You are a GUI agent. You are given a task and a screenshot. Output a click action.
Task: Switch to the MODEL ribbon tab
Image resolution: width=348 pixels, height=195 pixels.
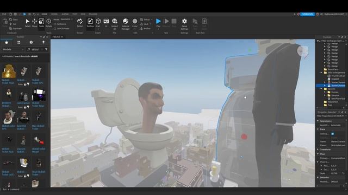click(x=54, y=14)
